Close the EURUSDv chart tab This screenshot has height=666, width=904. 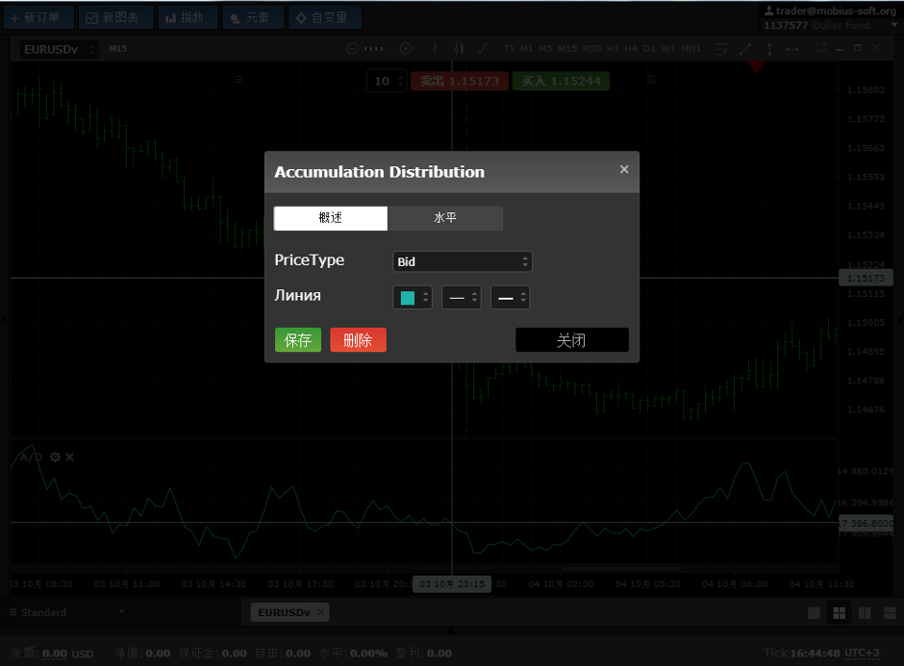(x=321, y=612)
